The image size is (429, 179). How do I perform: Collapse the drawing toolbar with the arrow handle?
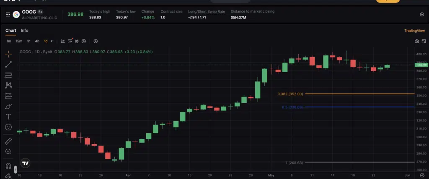pyautogui.click(x=16, y=169)
